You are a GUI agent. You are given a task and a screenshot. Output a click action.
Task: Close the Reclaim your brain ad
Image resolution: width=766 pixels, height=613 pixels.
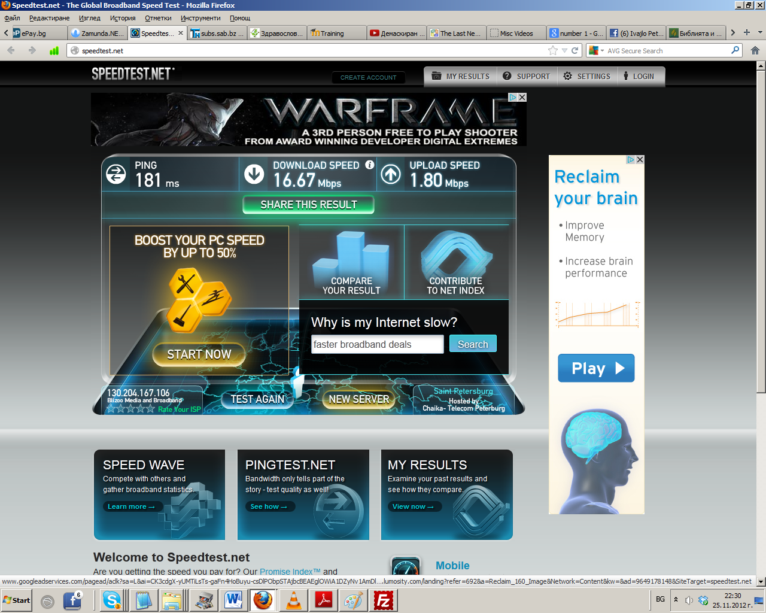[640, 159]
